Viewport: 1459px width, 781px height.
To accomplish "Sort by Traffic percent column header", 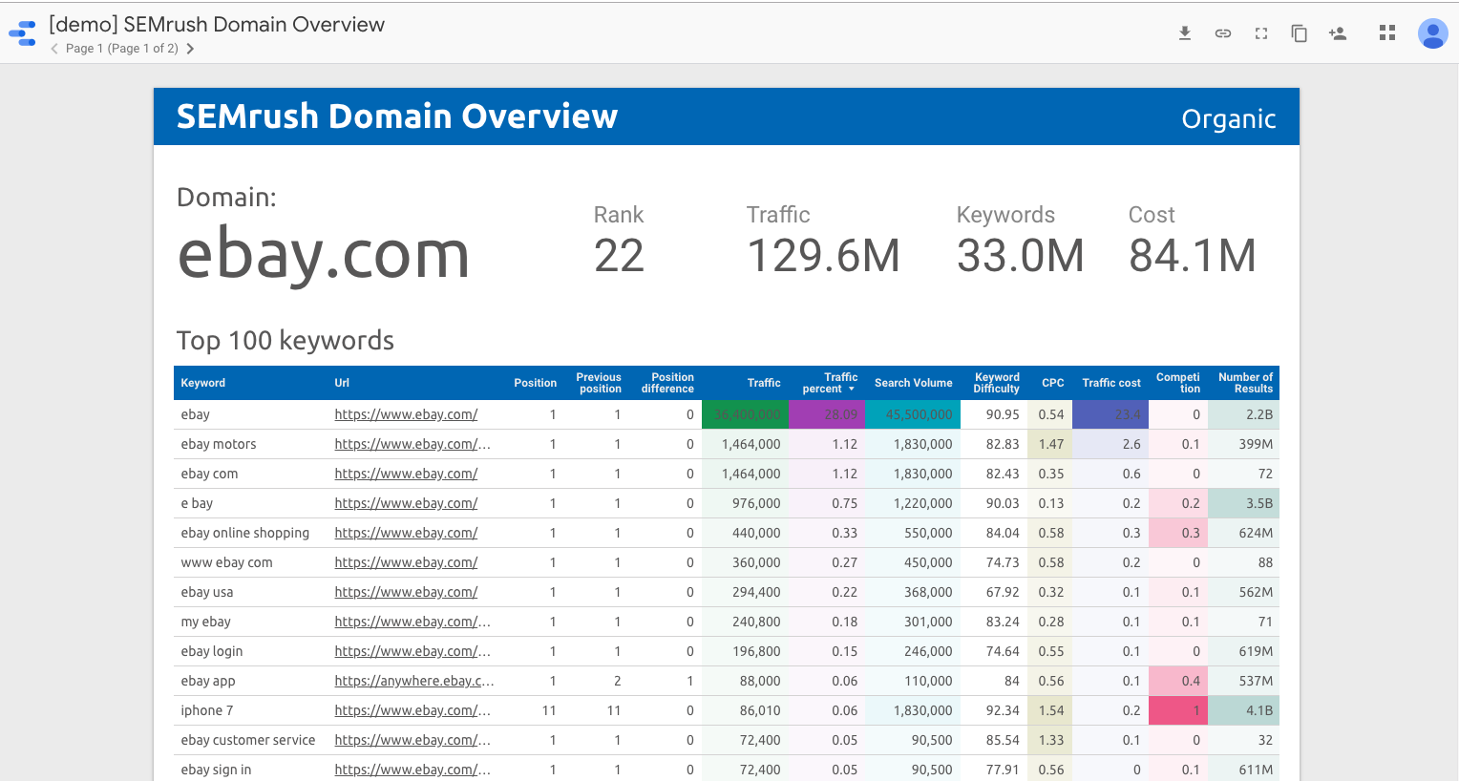I will pyautogui.click(x=829, y=383).
